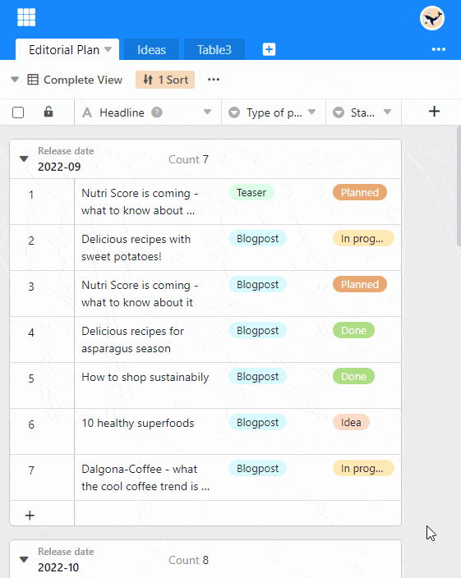Open the Type of p... column dropdown arrow
Image resolution: width=461 pixels, height=578 pixels.
point(311,112)
